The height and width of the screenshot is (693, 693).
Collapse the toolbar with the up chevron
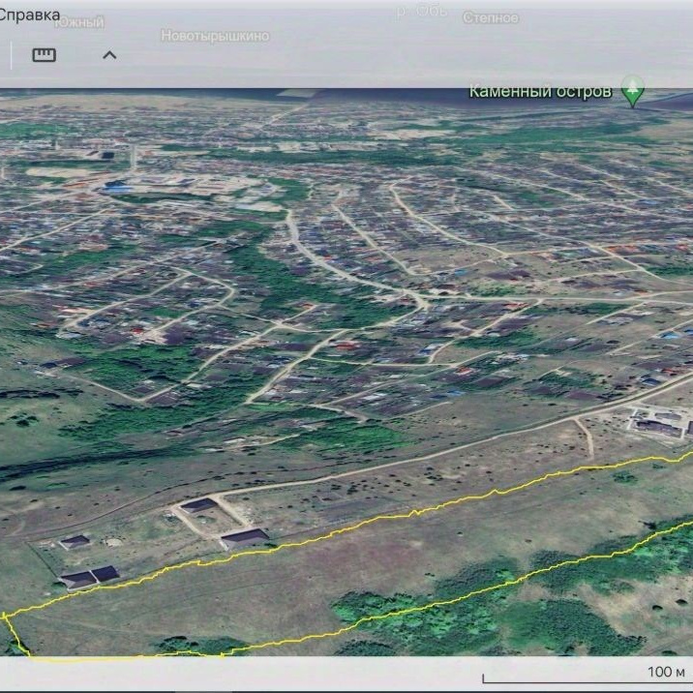(x=109, y=55)
